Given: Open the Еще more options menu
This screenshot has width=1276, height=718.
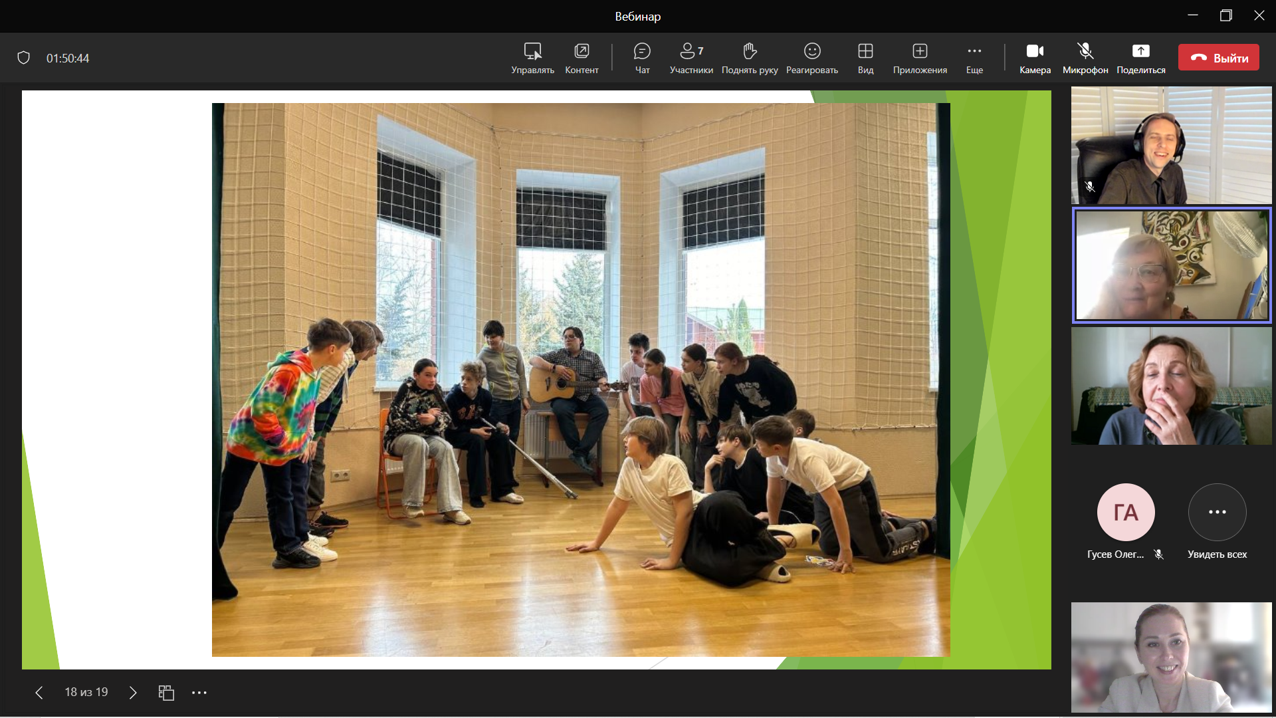Looking at the screenshot, I should 974,58.
